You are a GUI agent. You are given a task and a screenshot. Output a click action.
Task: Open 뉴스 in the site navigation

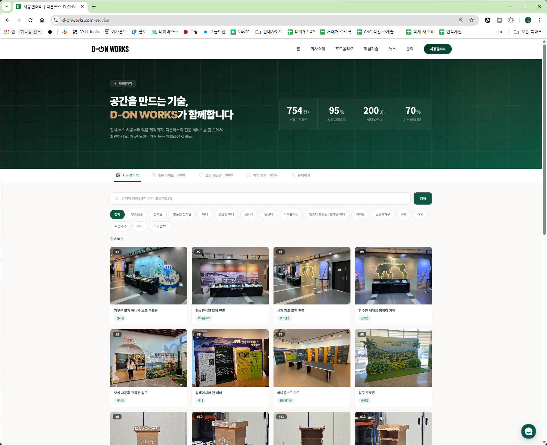click(392, 49)
